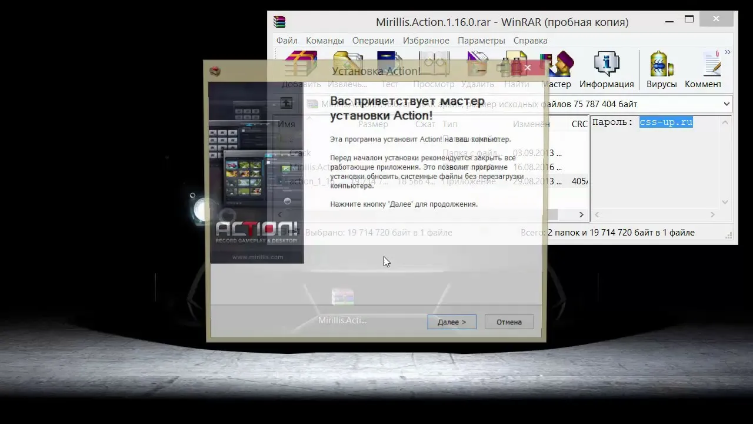Image resolution: width=753 pixels, height=424 pixels.
Task: Sort files by the CRC column header
Action: click(579, 124)
